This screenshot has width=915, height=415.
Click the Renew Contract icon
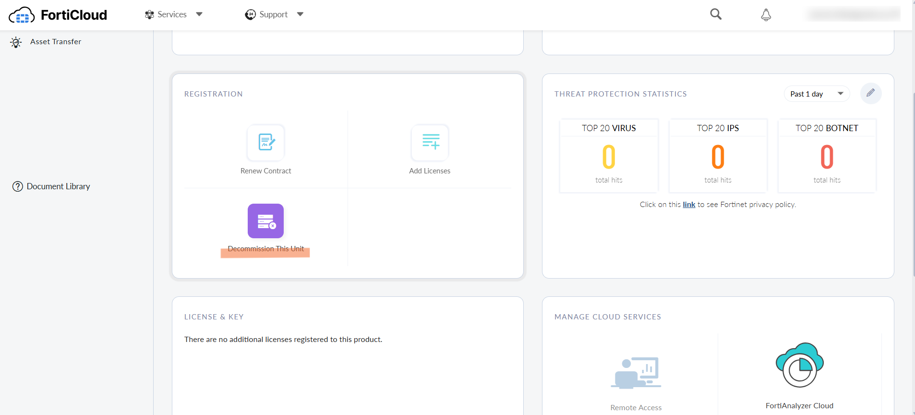click(x=266, y=142)
